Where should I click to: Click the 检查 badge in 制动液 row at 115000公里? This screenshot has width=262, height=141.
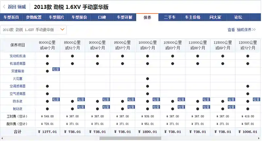pos(232,107)
